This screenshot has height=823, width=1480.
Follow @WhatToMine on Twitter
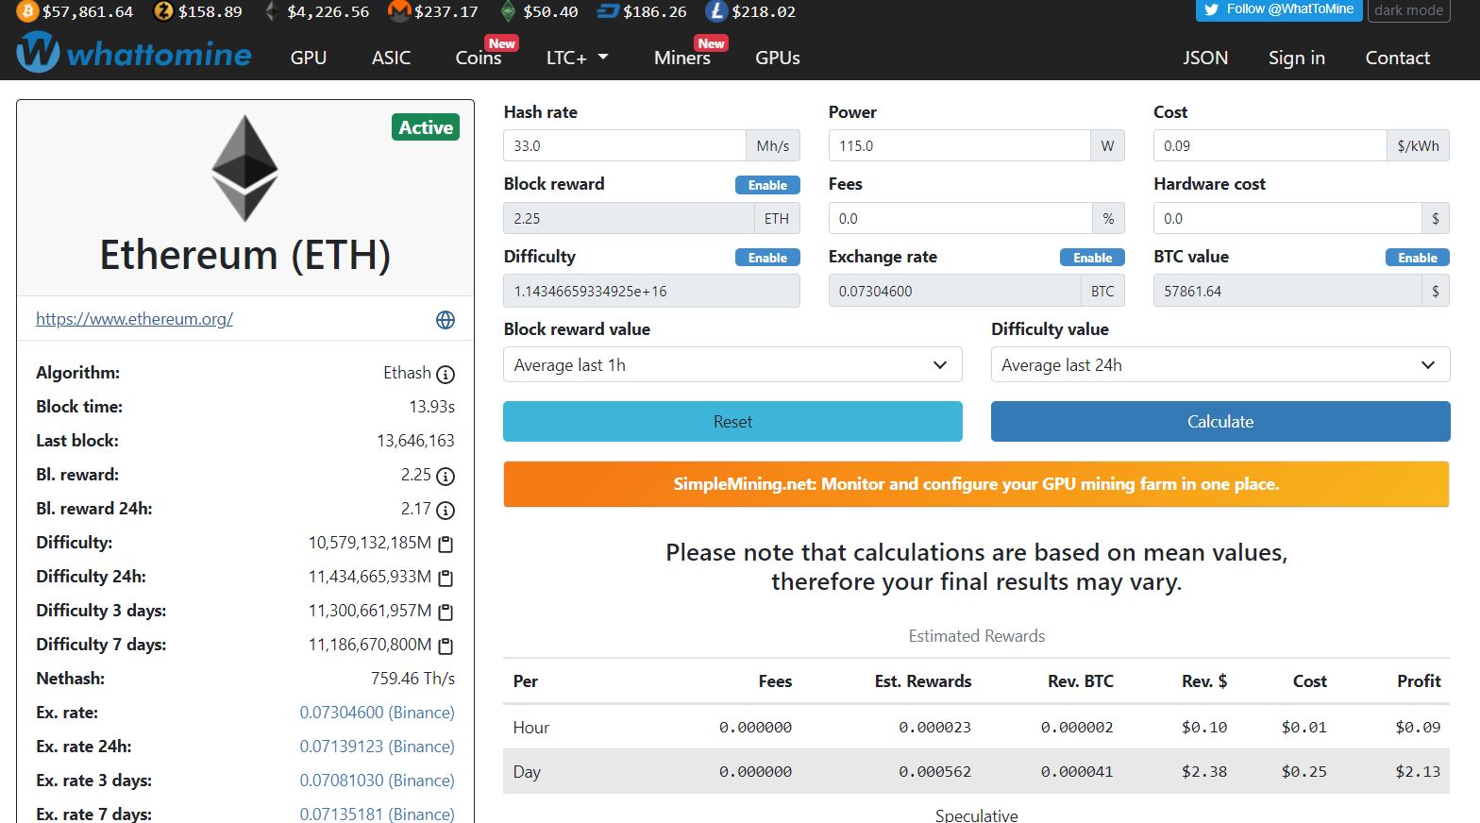coord(1279,9)
